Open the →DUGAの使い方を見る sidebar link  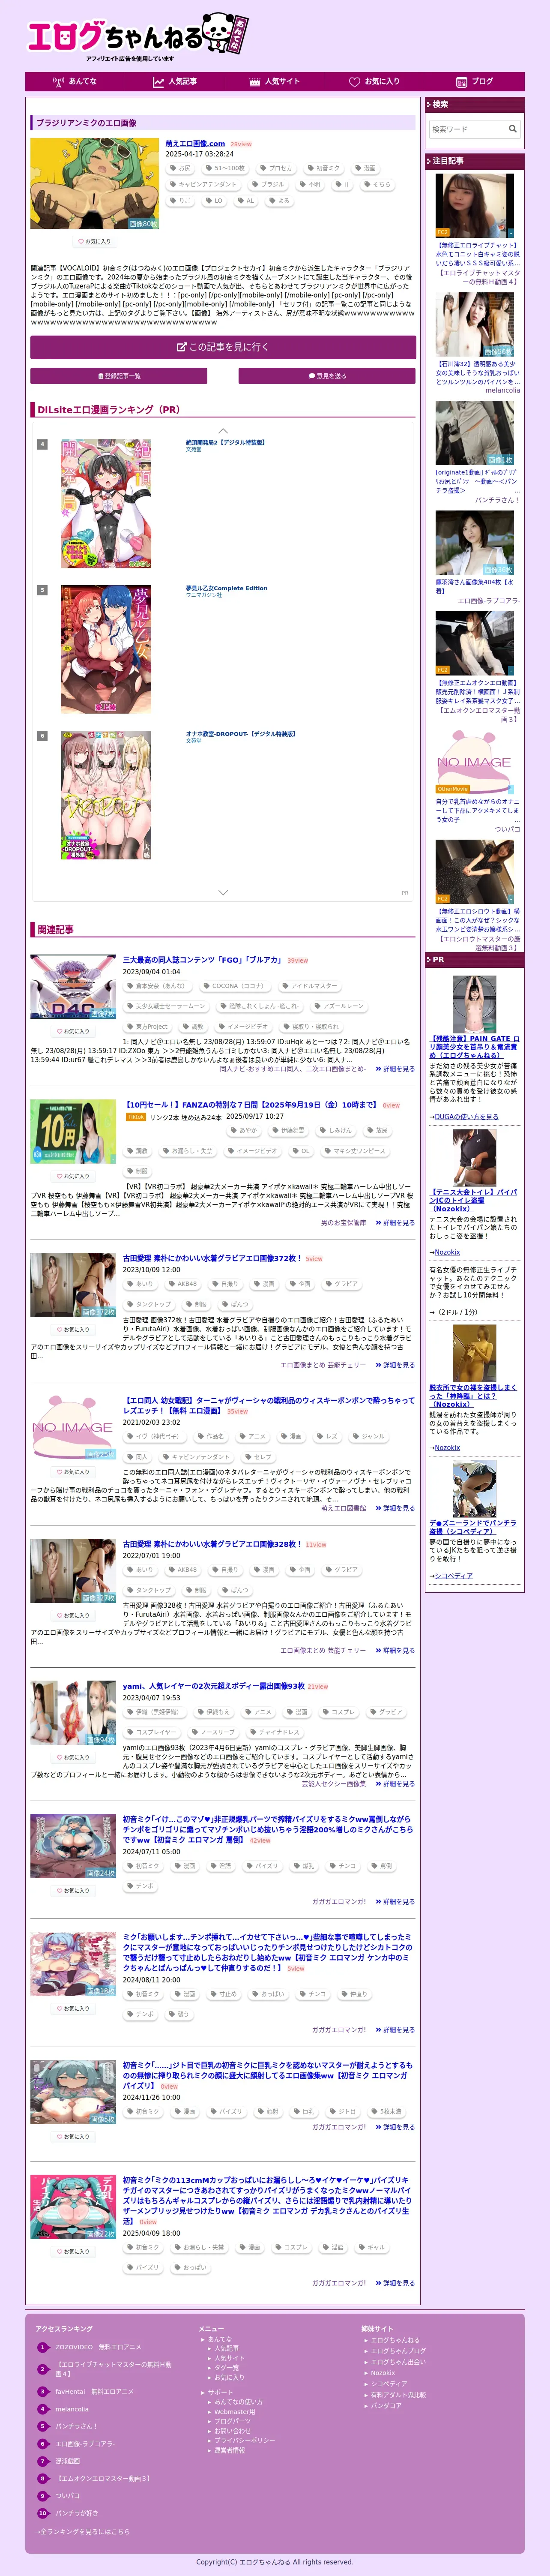(463, 1117)
